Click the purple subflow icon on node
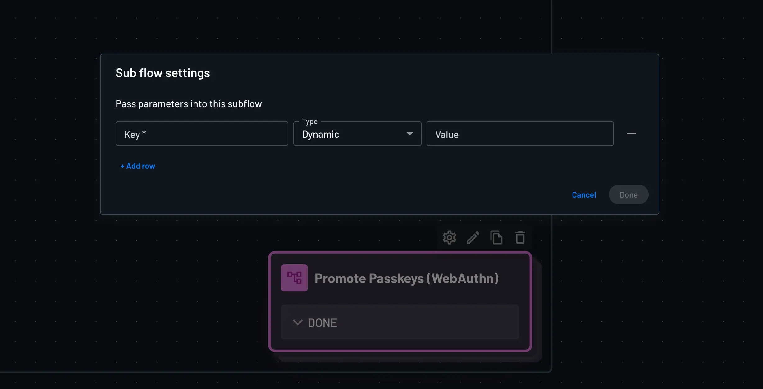Viewport: 763px width, 389px height. [x=294, y=278]
